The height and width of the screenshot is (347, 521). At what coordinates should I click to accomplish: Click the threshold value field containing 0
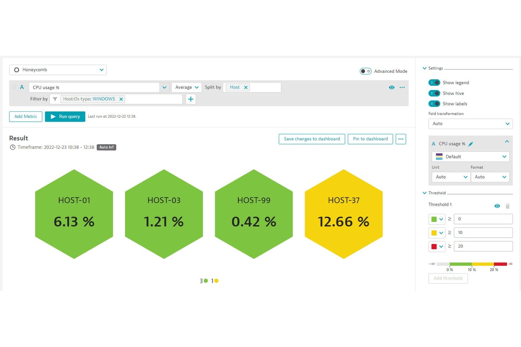coord(483,219)
